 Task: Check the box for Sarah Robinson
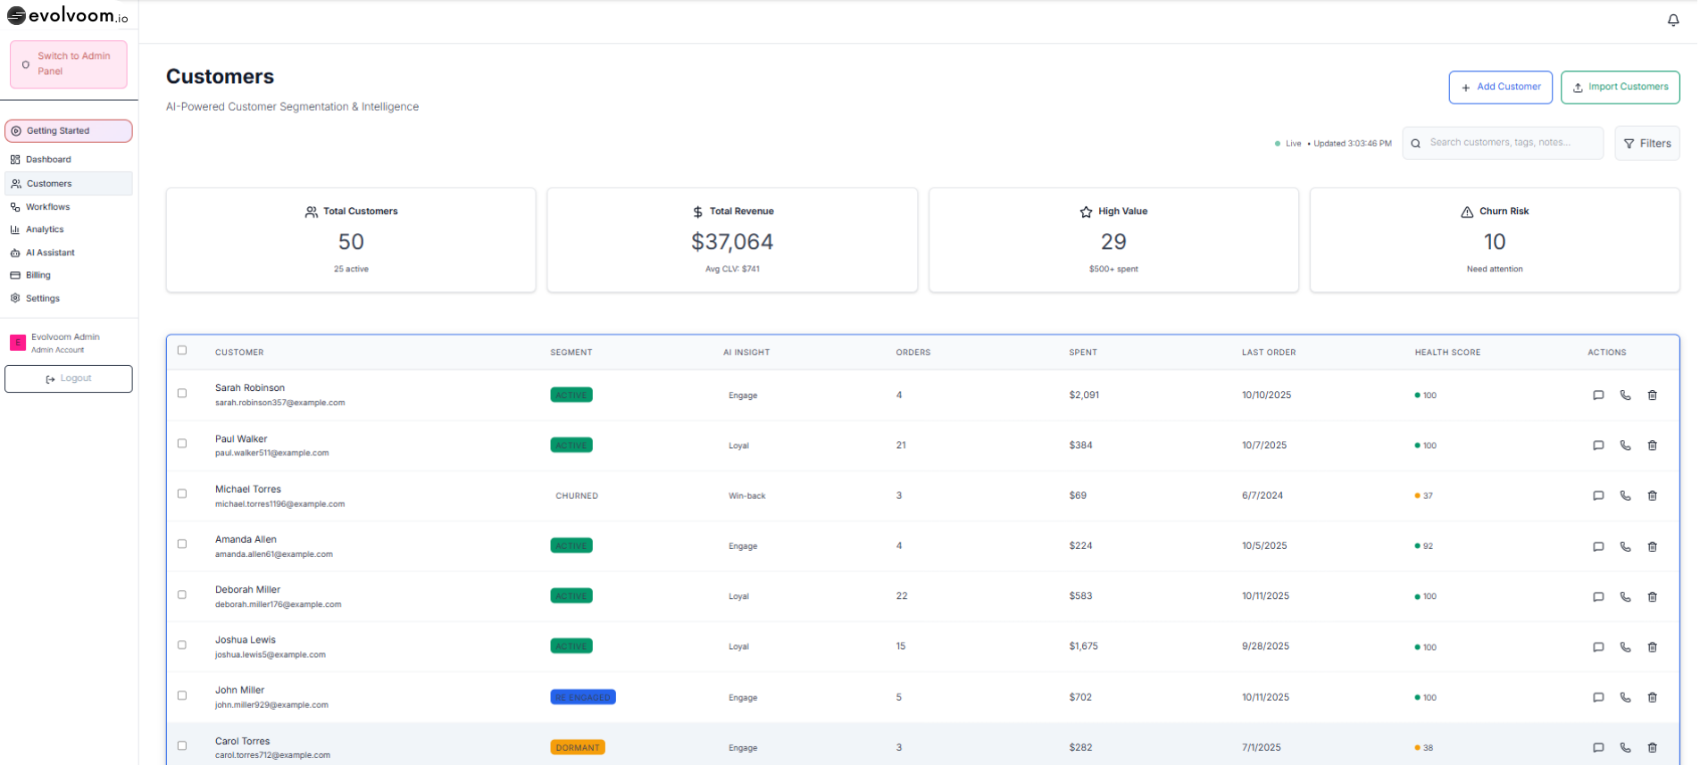click(x=182, y=394)
